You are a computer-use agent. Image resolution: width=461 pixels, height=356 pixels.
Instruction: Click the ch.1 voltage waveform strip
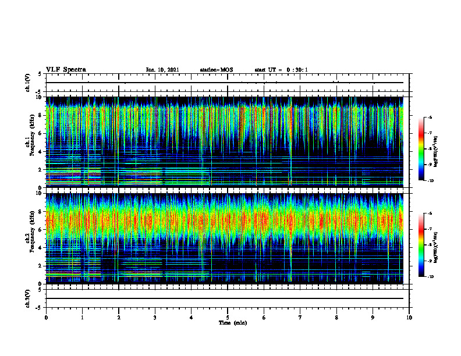coord(228,83)
